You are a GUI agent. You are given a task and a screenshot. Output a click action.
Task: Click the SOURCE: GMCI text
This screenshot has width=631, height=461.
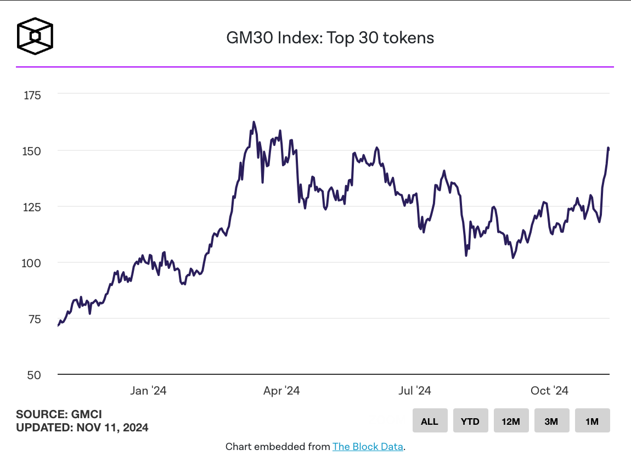[x=59, y=414]
